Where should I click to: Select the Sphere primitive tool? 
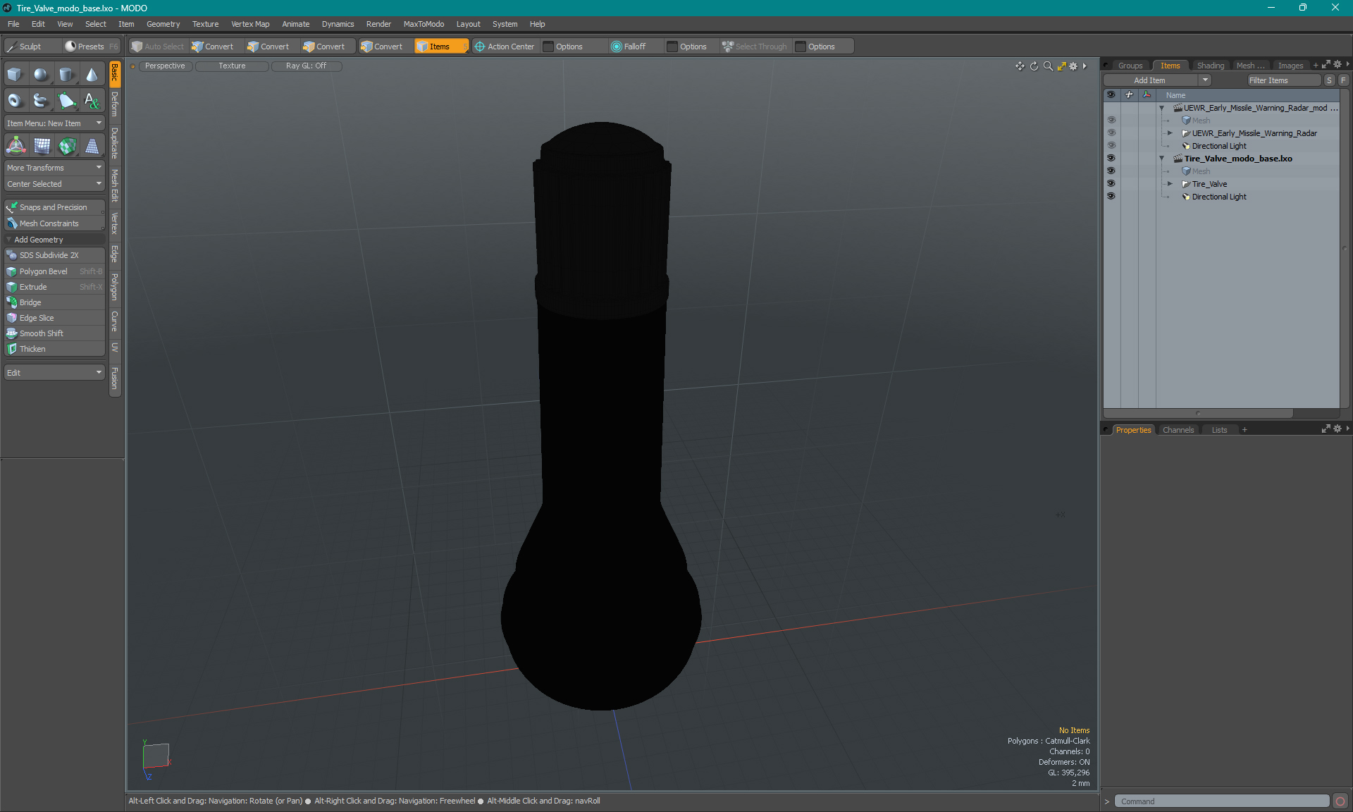[41, 75]
